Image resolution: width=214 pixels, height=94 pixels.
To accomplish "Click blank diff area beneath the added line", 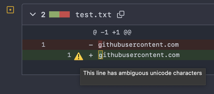I will point(50,67).
